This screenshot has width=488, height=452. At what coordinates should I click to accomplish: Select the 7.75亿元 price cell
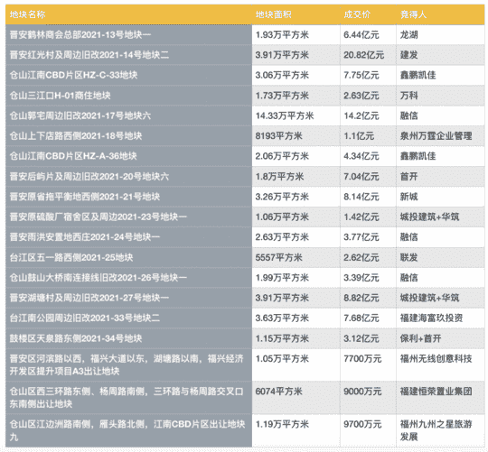pos(368,75)
